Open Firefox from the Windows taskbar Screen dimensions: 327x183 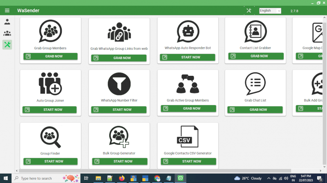pyautogui.click(x=122, y=178)
